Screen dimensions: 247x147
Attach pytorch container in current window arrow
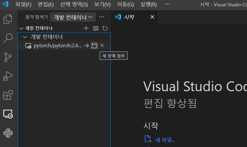tap(86, 46)
